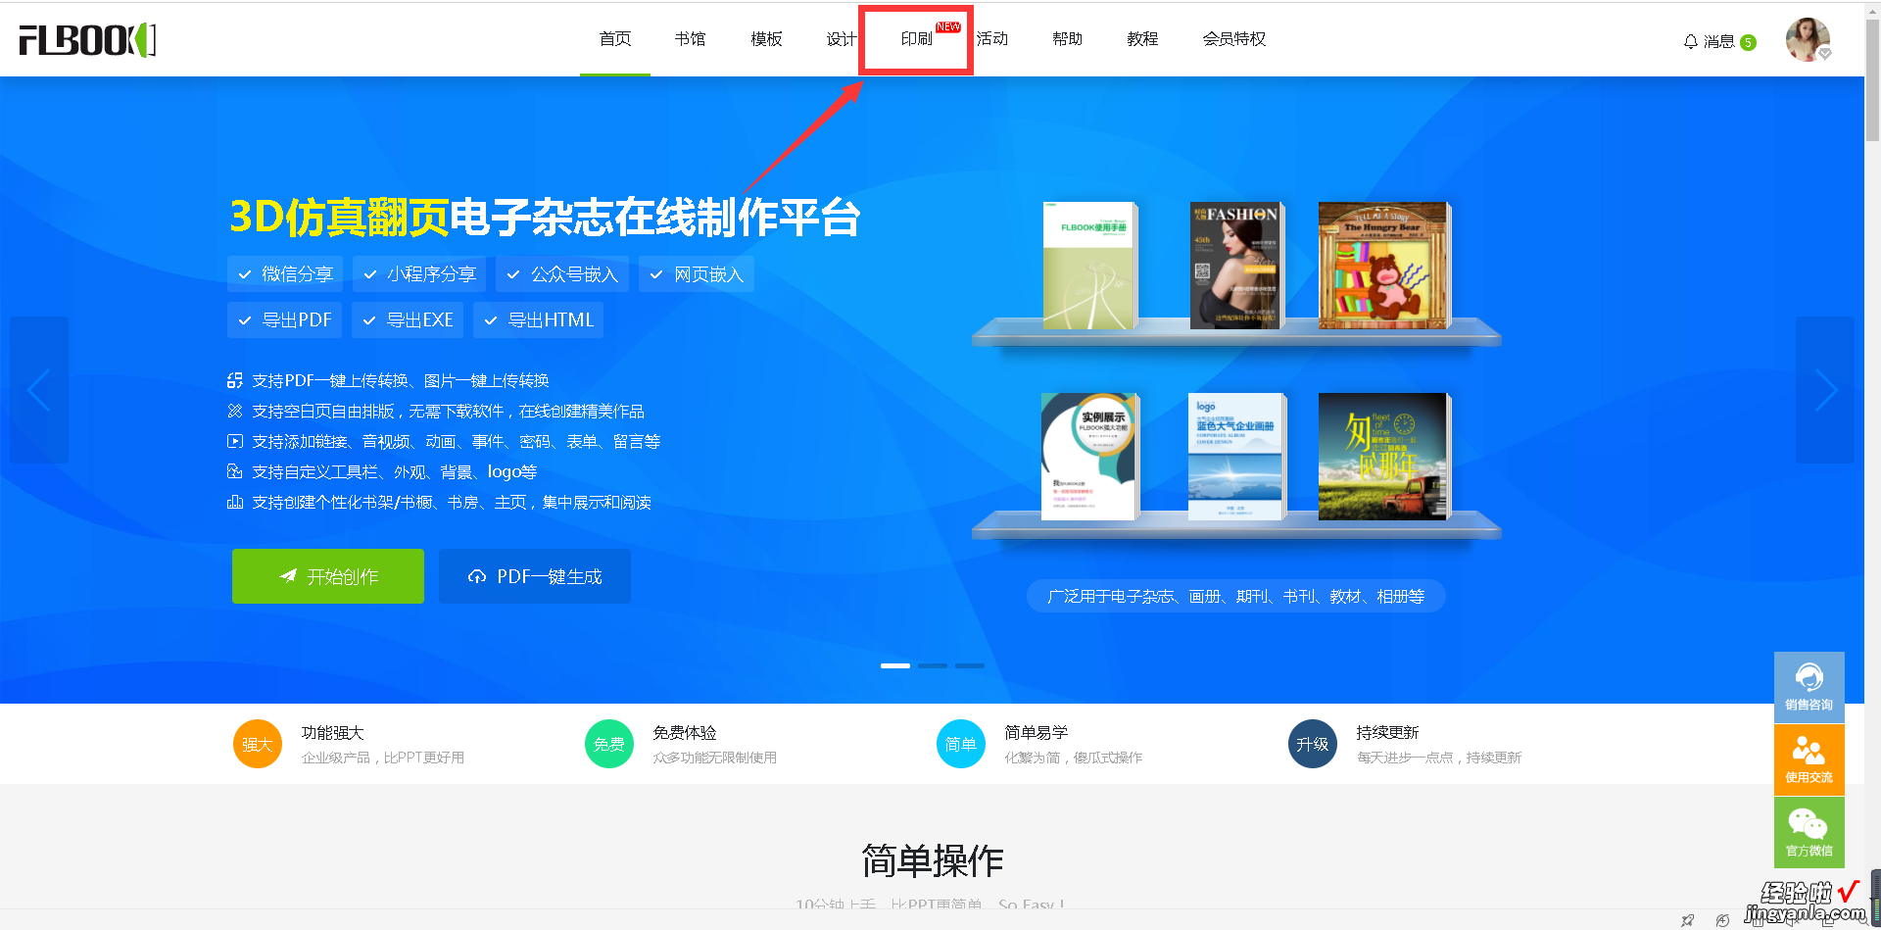Go to previous banner slide arrow
This screenshot has height=930, width=1881.
39,390
